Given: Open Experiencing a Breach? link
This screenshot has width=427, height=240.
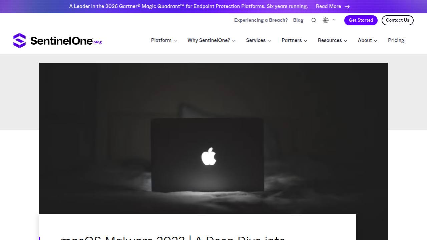Looking at the screenshot, I should 261,20.
